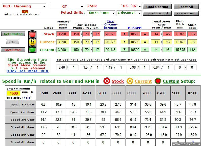
Task: Click the green Custom sprocket icon
Action: click(158, 81)
